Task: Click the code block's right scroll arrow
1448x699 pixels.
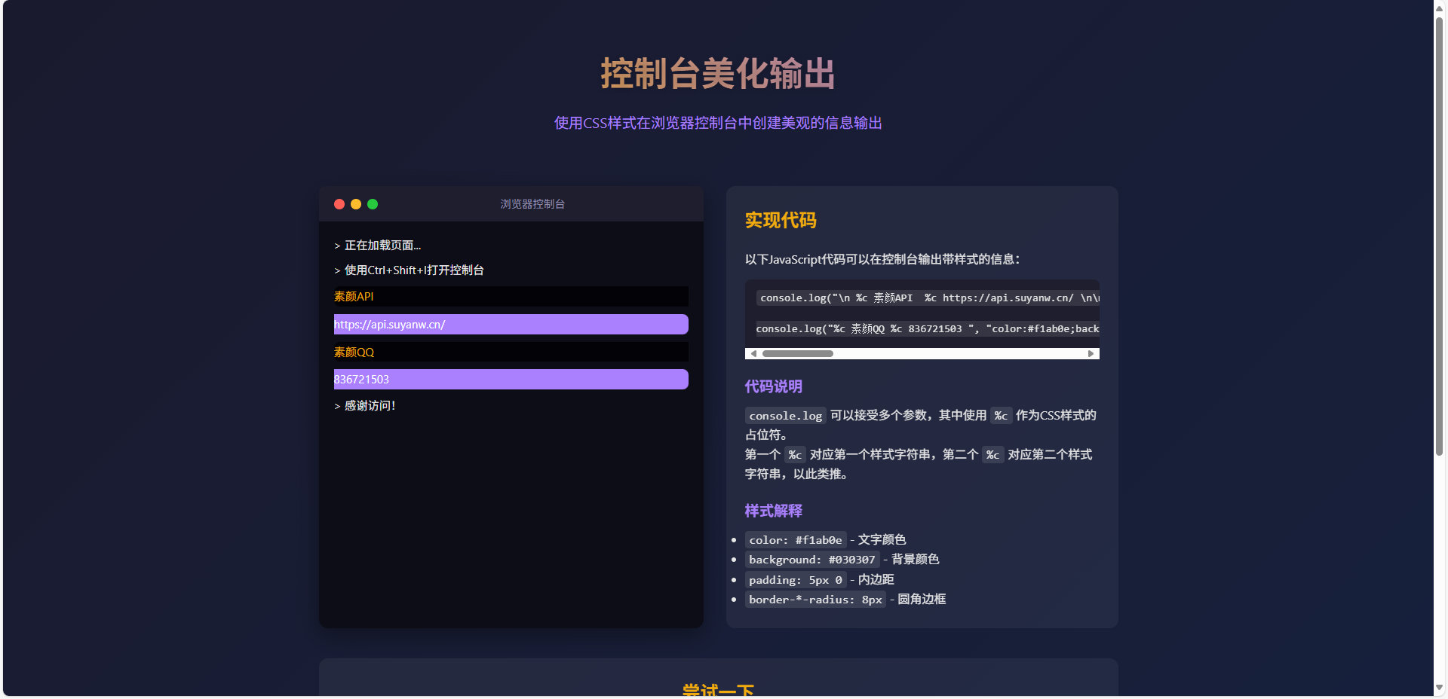Action: [1091, 353]
